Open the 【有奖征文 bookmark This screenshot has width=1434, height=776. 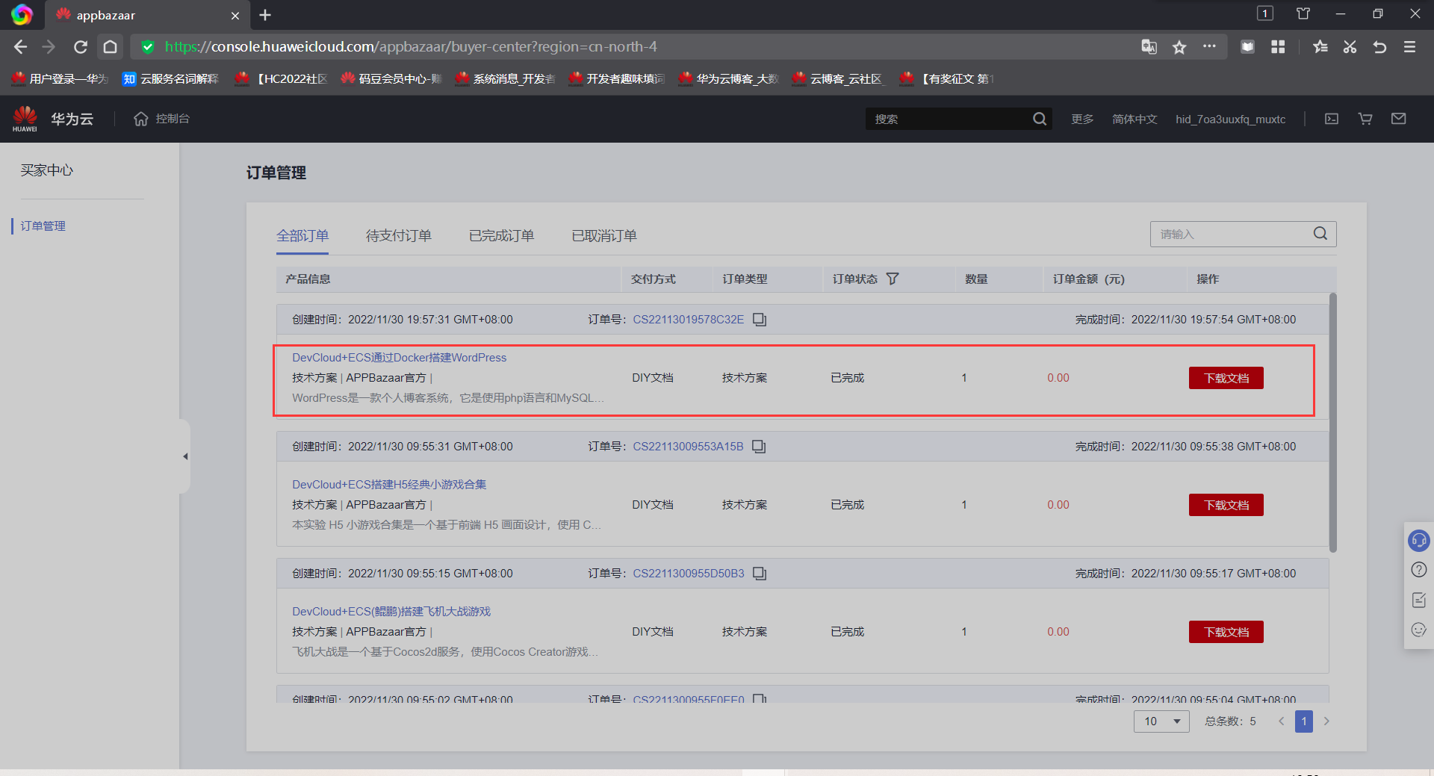click(x=947, y=78)
